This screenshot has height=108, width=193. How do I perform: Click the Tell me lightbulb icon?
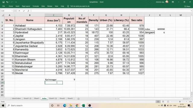tap(68, 6)
